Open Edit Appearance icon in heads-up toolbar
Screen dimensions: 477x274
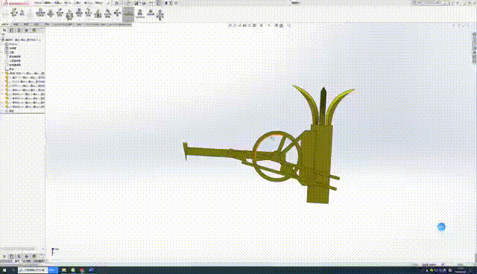coord(277,25)
